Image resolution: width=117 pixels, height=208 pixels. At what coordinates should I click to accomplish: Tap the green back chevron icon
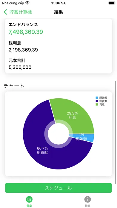point(5,12)
